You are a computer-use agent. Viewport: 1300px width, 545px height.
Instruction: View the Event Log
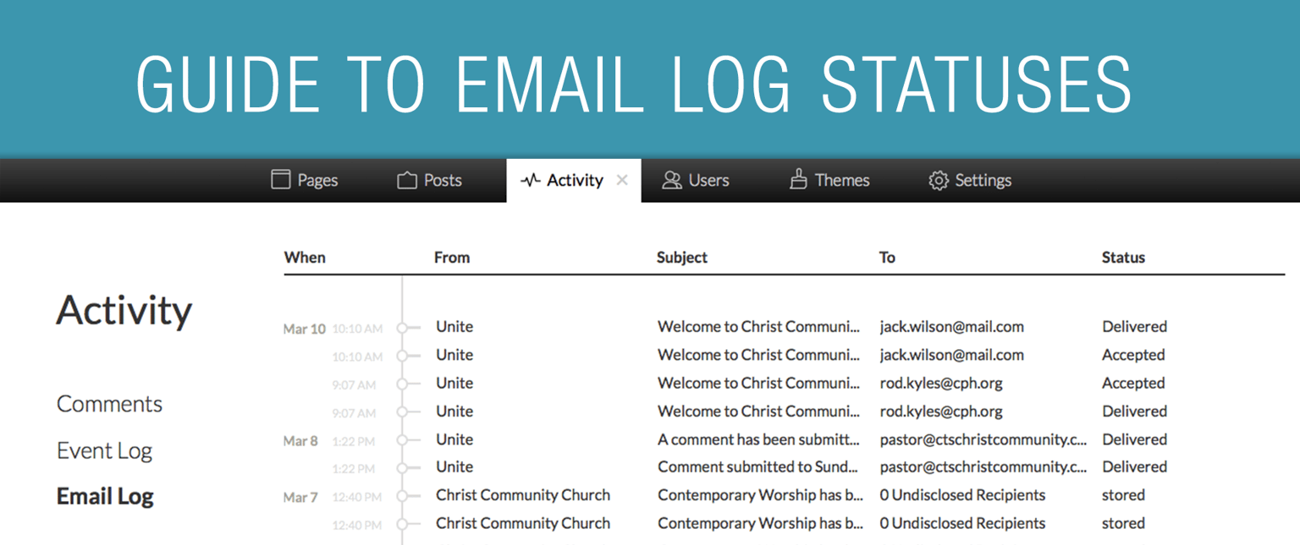(104, 450)
